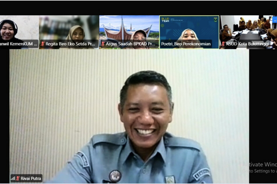277x184 pixels.
Task: Click Argus Saadah's muted microphone icon
Action: pyautogui.click(x=103, y=44)
